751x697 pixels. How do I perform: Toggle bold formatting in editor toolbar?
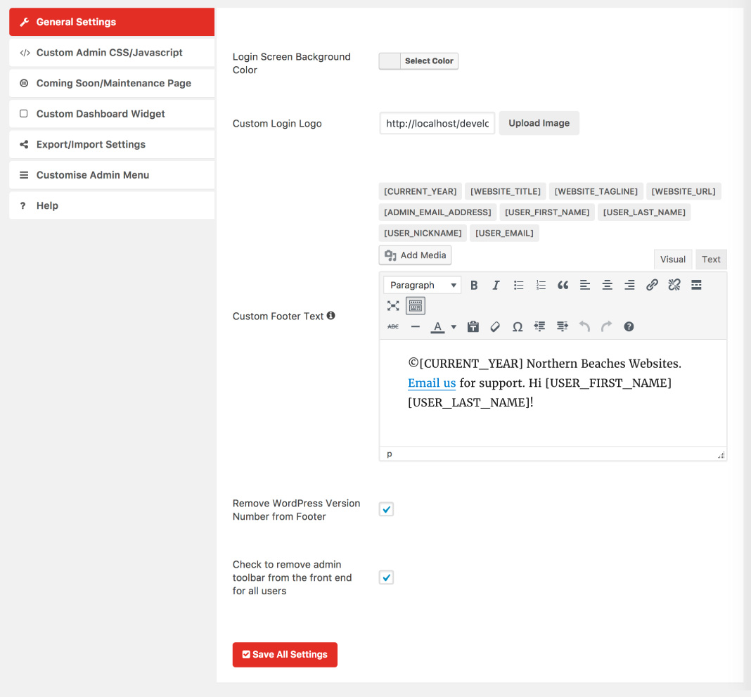click(474, 285)
